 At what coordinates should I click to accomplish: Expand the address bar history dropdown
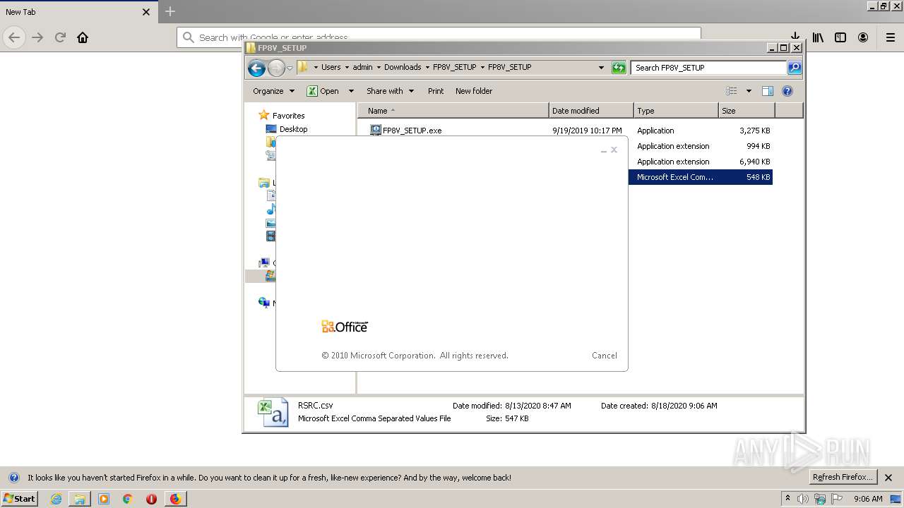tap(601, 68)
